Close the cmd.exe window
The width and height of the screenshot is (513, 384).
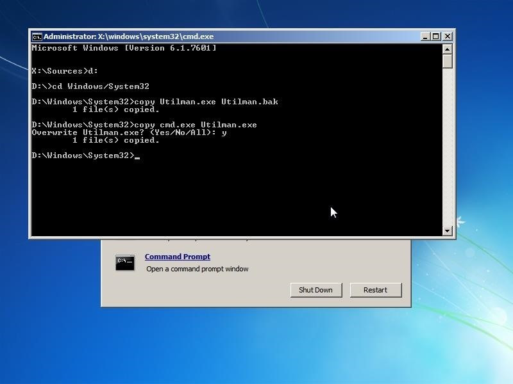tap(447, 36)
